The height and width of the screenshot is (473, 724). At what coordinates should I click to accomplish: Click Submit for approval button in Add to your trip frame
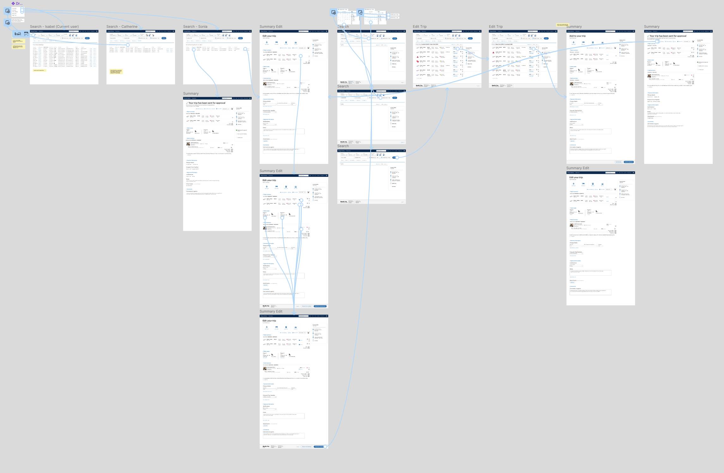coord(629,162)
